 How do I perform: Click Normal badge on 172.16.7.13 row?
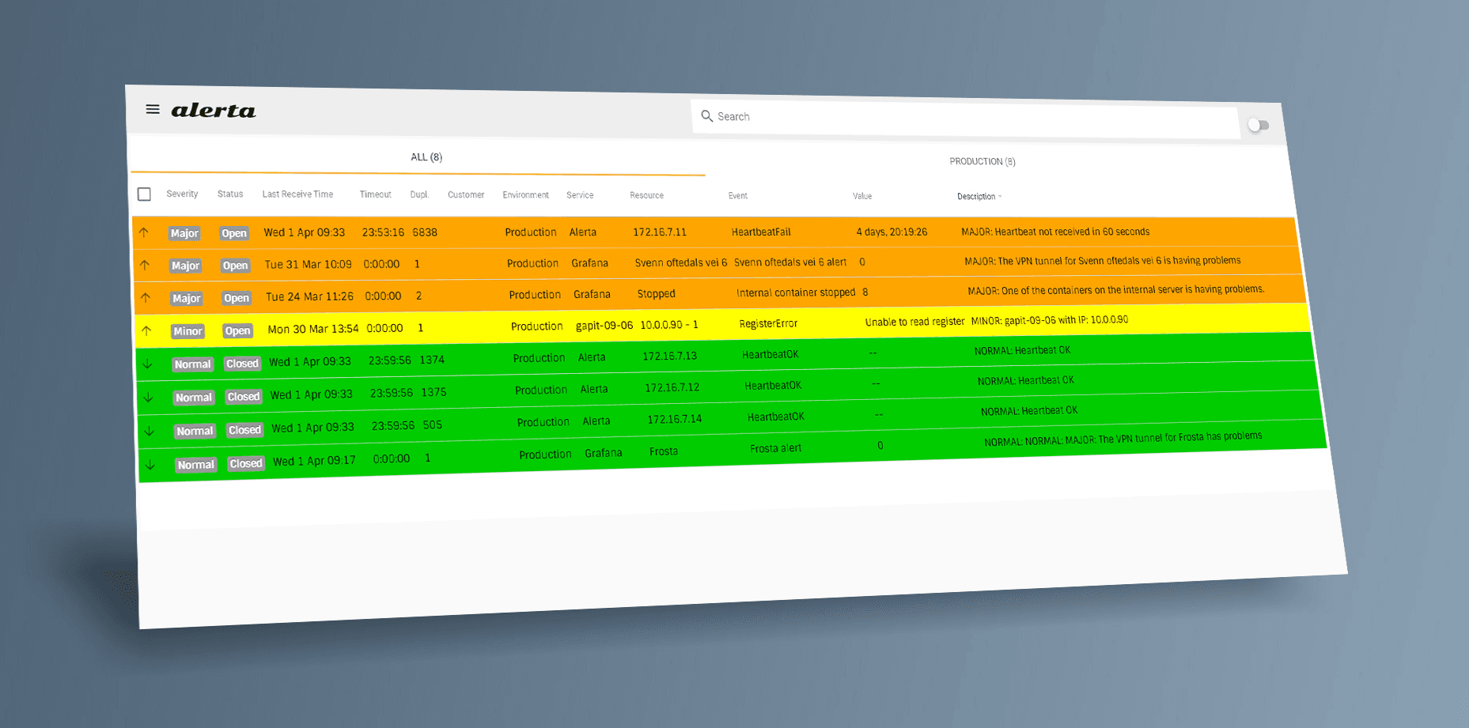193,364
